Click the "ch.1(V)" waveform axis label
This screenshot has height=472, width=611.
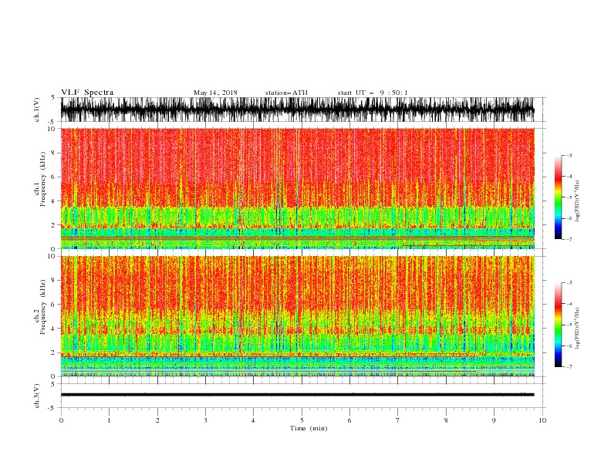coord(37,110)
